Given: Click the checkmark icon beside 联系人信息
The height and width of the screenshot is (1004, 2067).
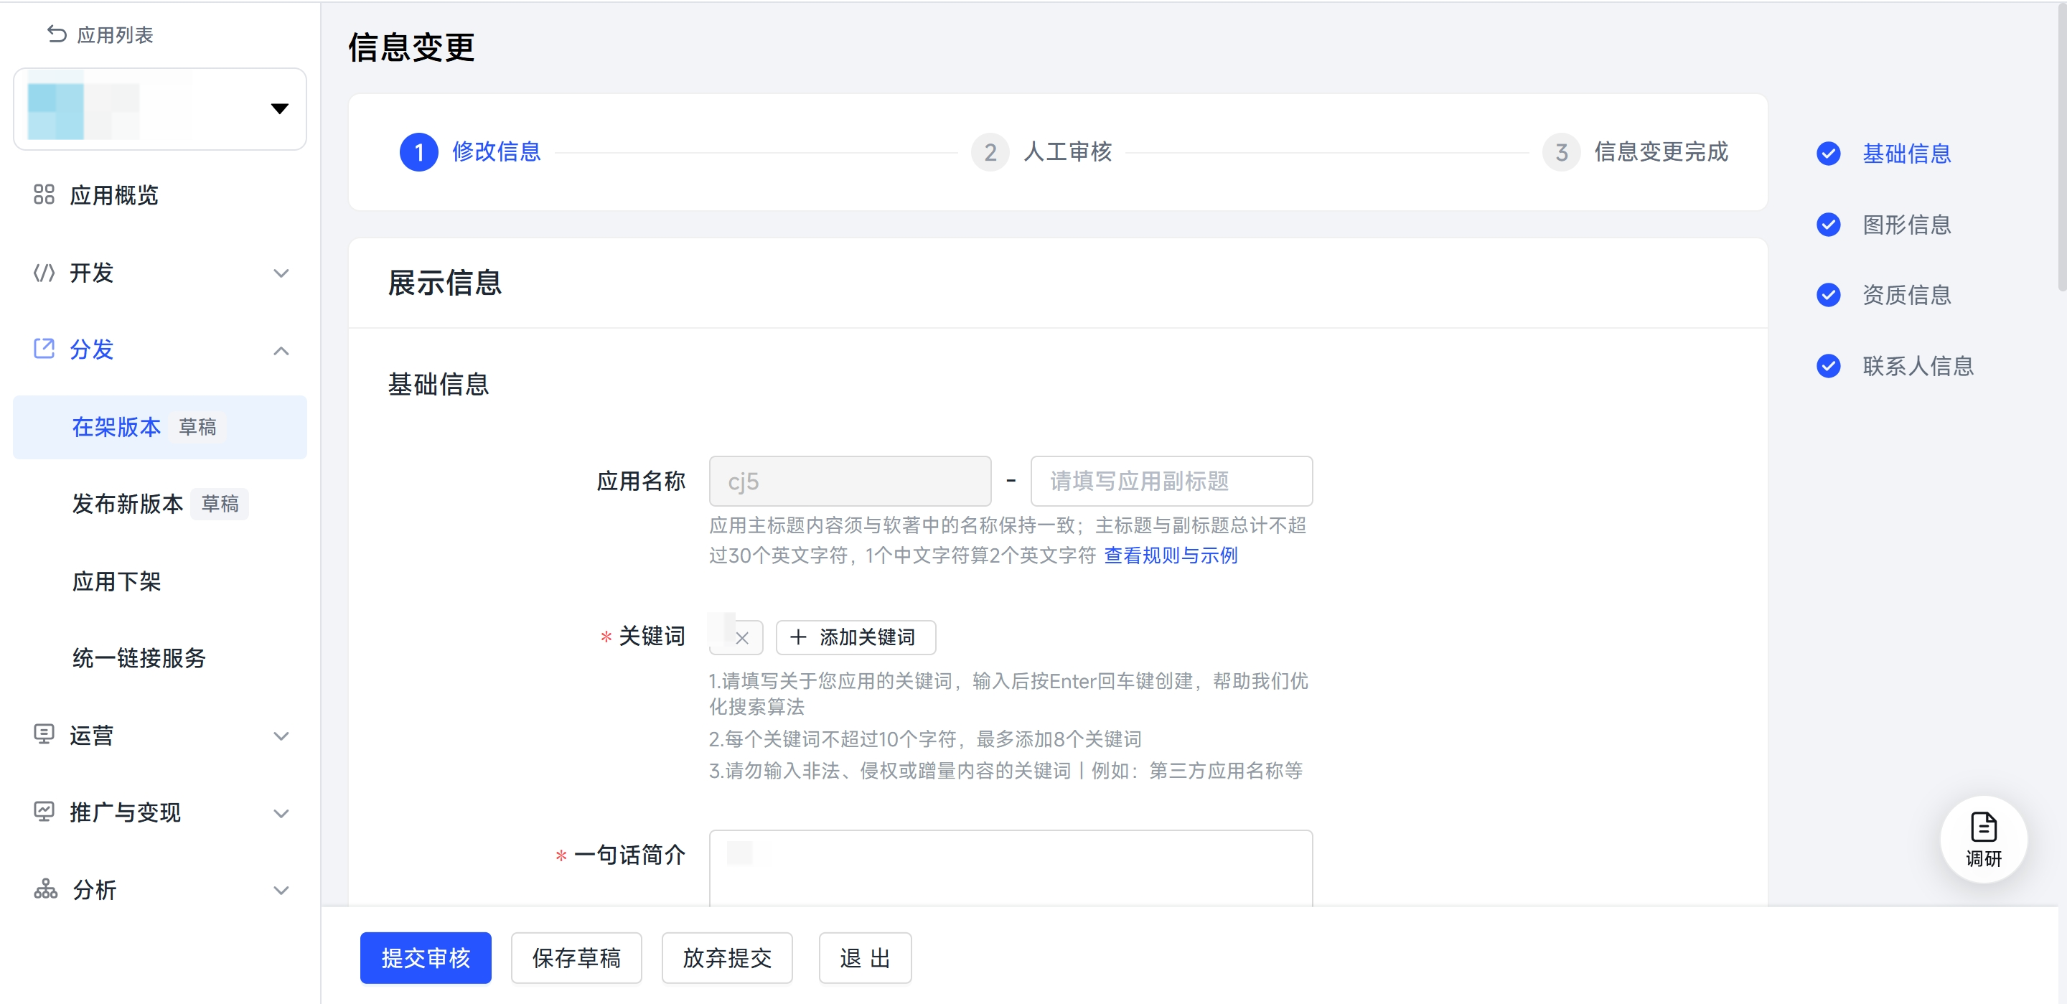Looking at the screenshot, I should tap(1829, 366).
